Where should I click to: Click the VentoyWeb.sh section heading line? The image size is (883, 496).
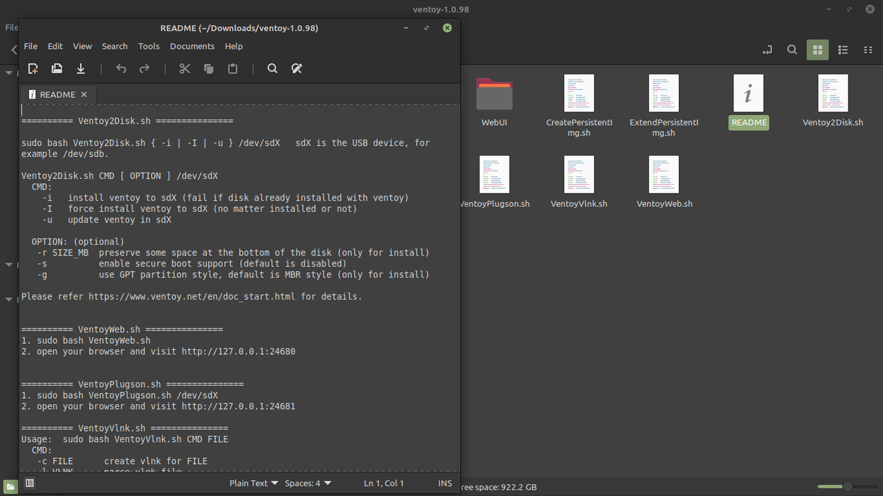click(122, 329)
